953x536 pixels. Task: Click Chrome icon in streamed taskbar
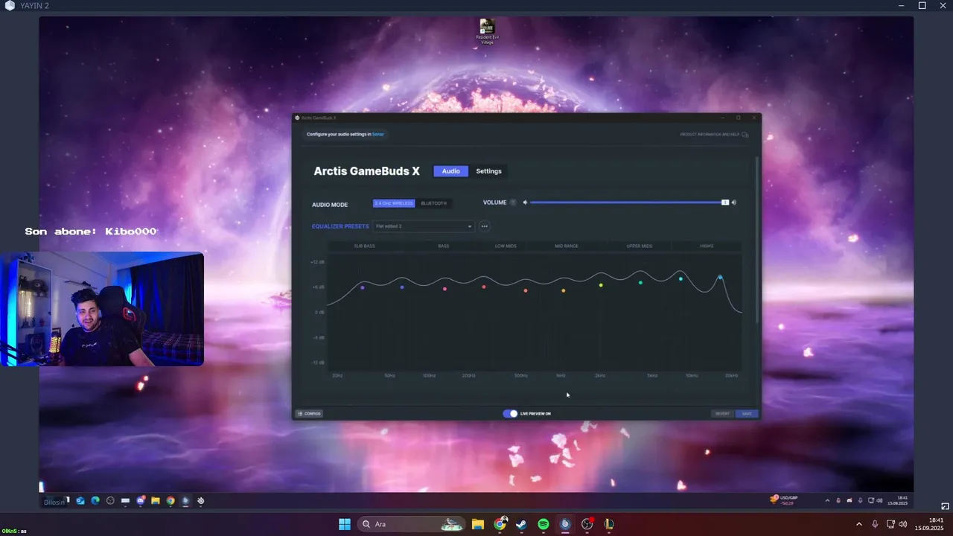[x=170, y=501]
